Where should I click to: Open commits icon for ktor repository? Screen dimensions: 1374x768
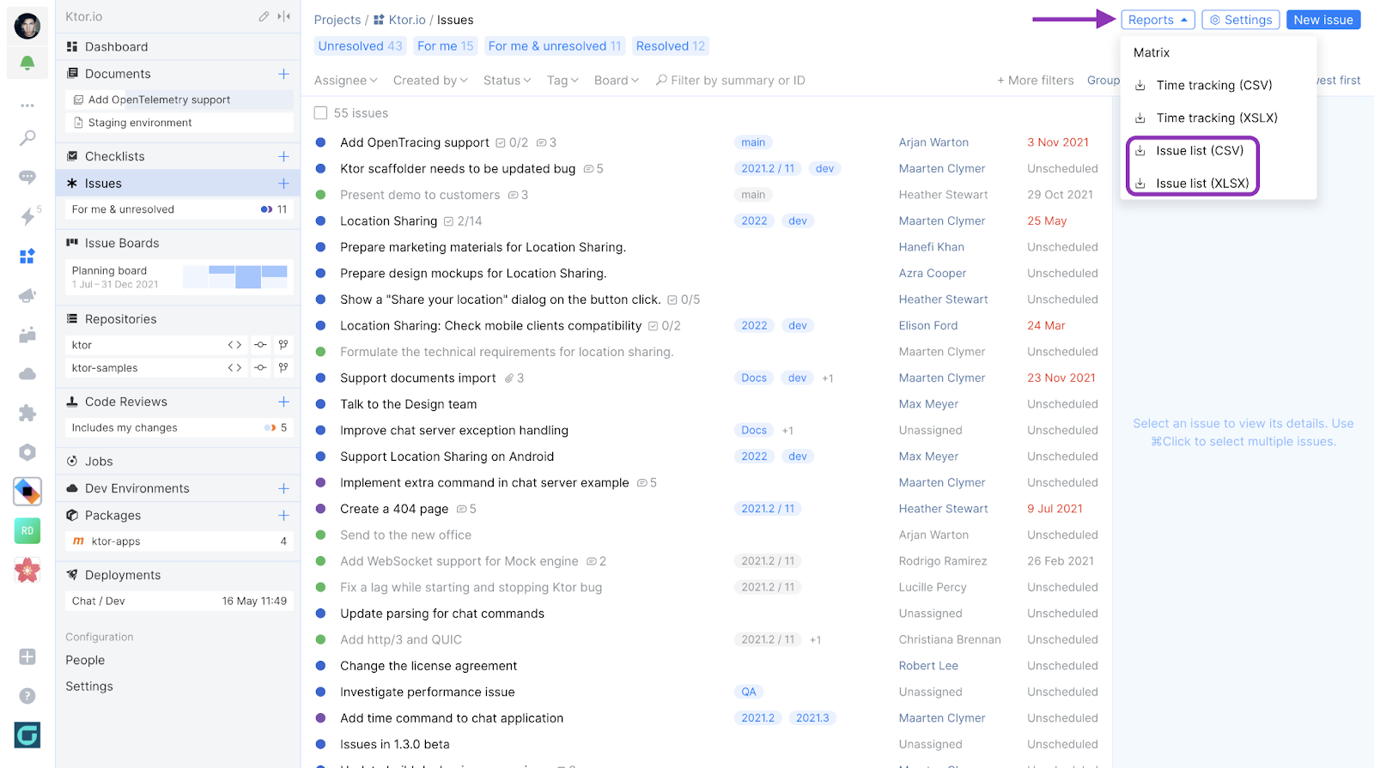tap(260, 345)
